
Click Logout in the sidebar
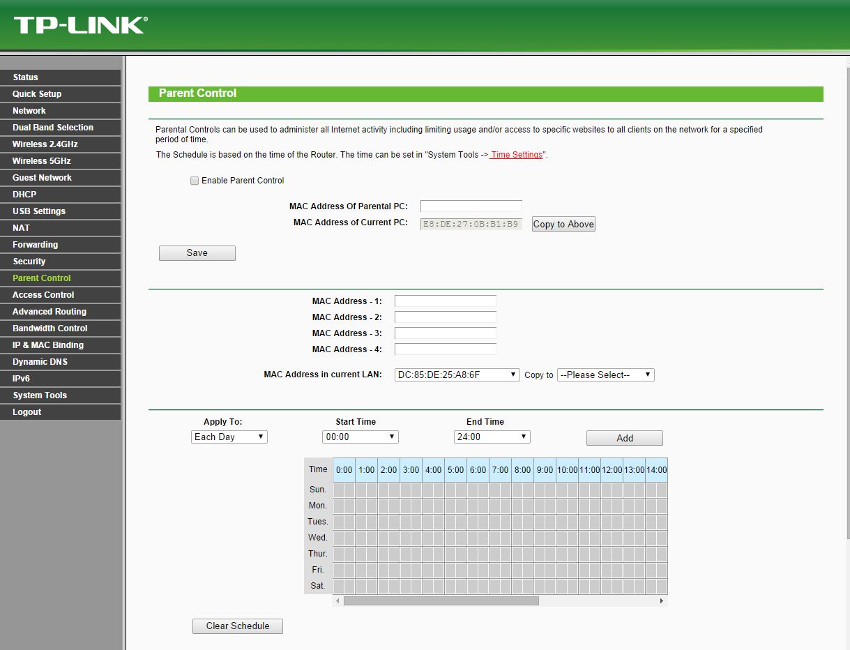(x=27, y=412)
